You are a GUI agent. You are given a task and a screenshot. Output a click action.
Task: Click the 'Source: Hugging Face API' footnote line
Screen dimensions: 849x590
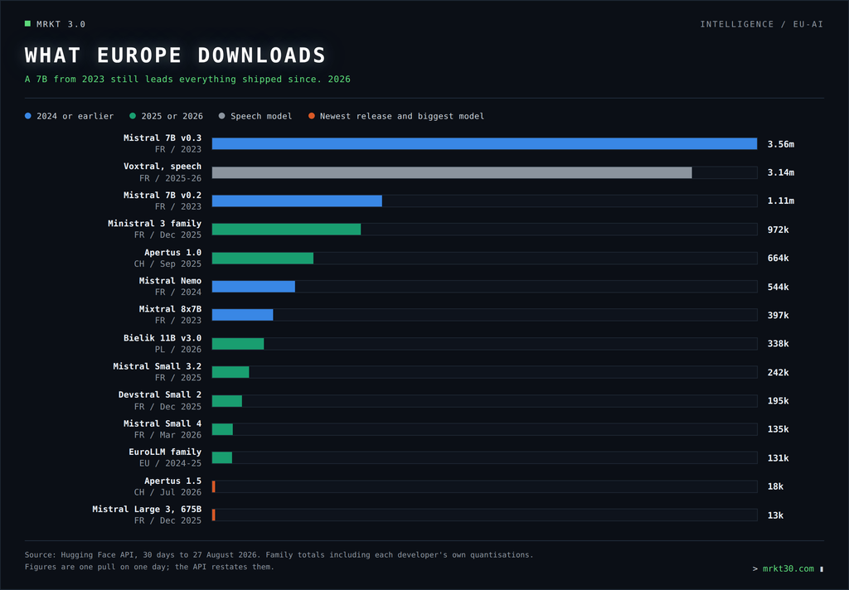pyautogui.click(x=279, y=555)
